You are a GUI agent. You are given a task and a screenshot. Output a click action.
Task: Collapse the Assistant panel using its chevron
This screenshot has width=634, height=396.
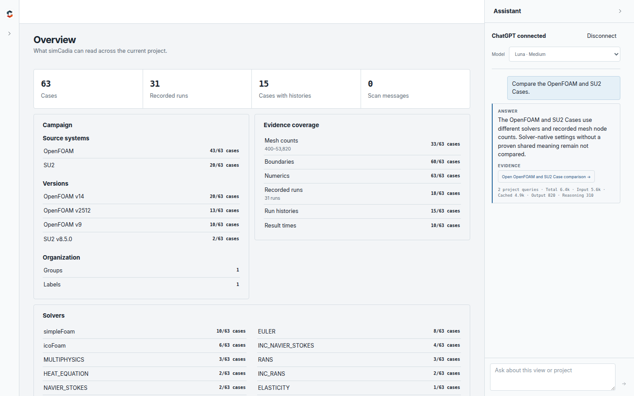tap(620, 11)
